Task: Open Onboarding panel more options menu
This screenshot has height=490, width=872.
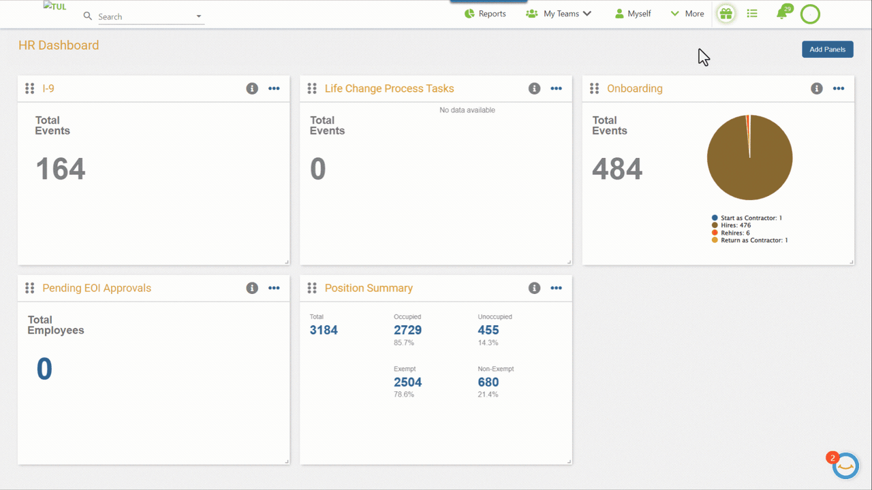Action: [839, 88]
